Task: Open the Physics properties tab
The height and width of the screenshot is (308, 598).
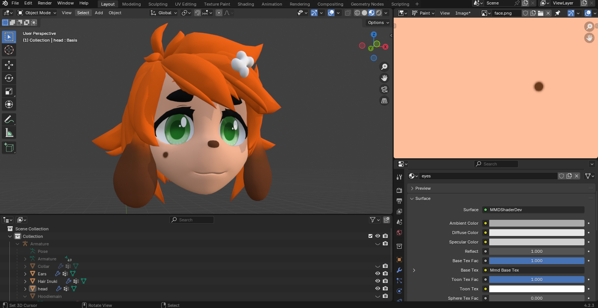Action: (399, 291)
